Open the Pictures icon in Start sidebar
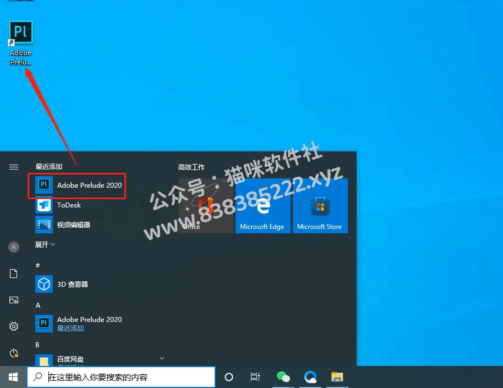503x388 pixels. click(x=13, y=300)
